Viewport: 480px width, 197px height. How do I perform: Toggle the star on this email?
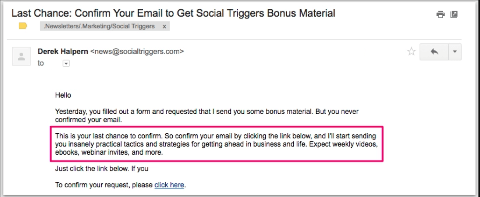point(411,52)
